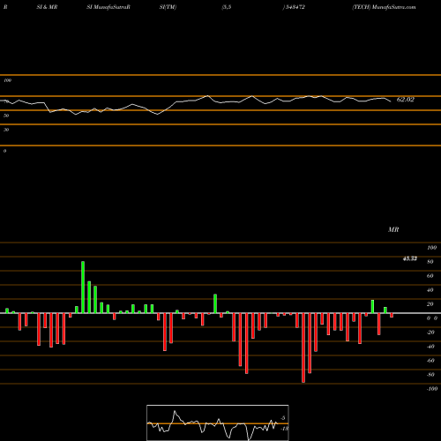Click the 30 level label on RSI chart
Image resolution: width=441 pixels, height=441 pixels.
tap(6, 130)
